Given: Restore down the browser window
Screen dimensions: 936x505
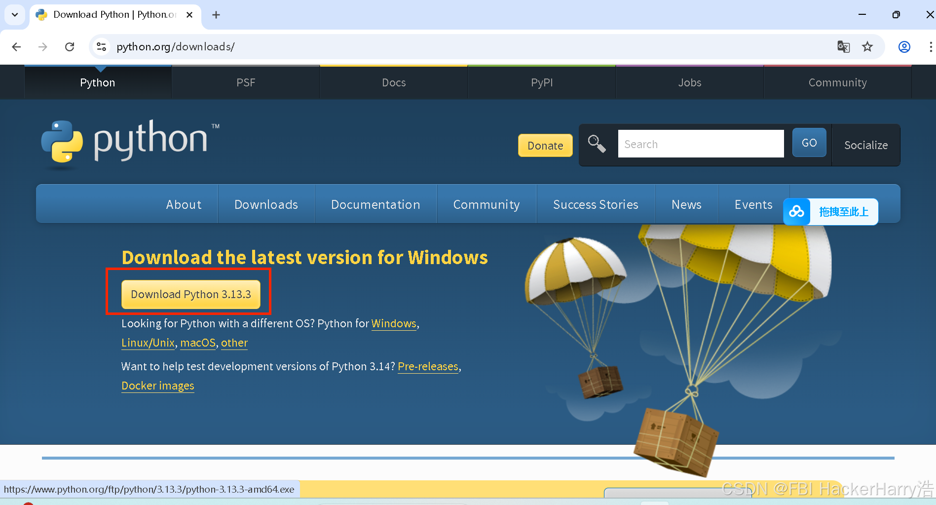Looking at the screenshot, I should (x=896, y=15).
